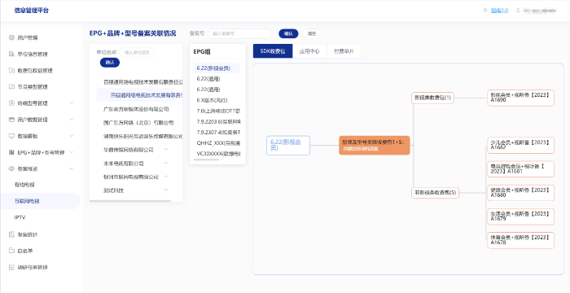Click the 数据看板 monitor icon
Image resolution: width=570 pixels, height=293 pixels.
click(11, 136)
